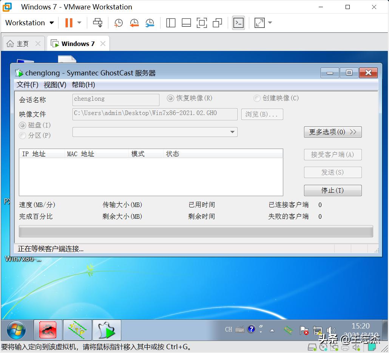The width and height of the screenshot is (389, 353).
Task: Choose the 分区(P) radio option
Action: coord(22,135)
